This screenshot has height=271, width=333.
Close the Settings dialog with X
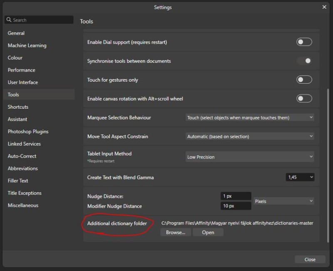tap(324, 7)
